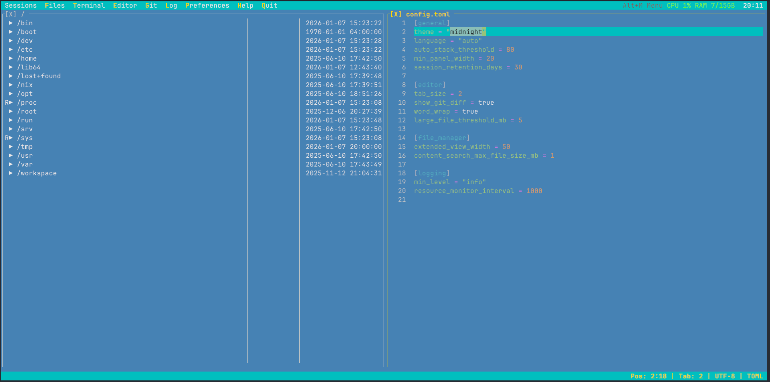Close the config.toml editor panel

[396, 14]
